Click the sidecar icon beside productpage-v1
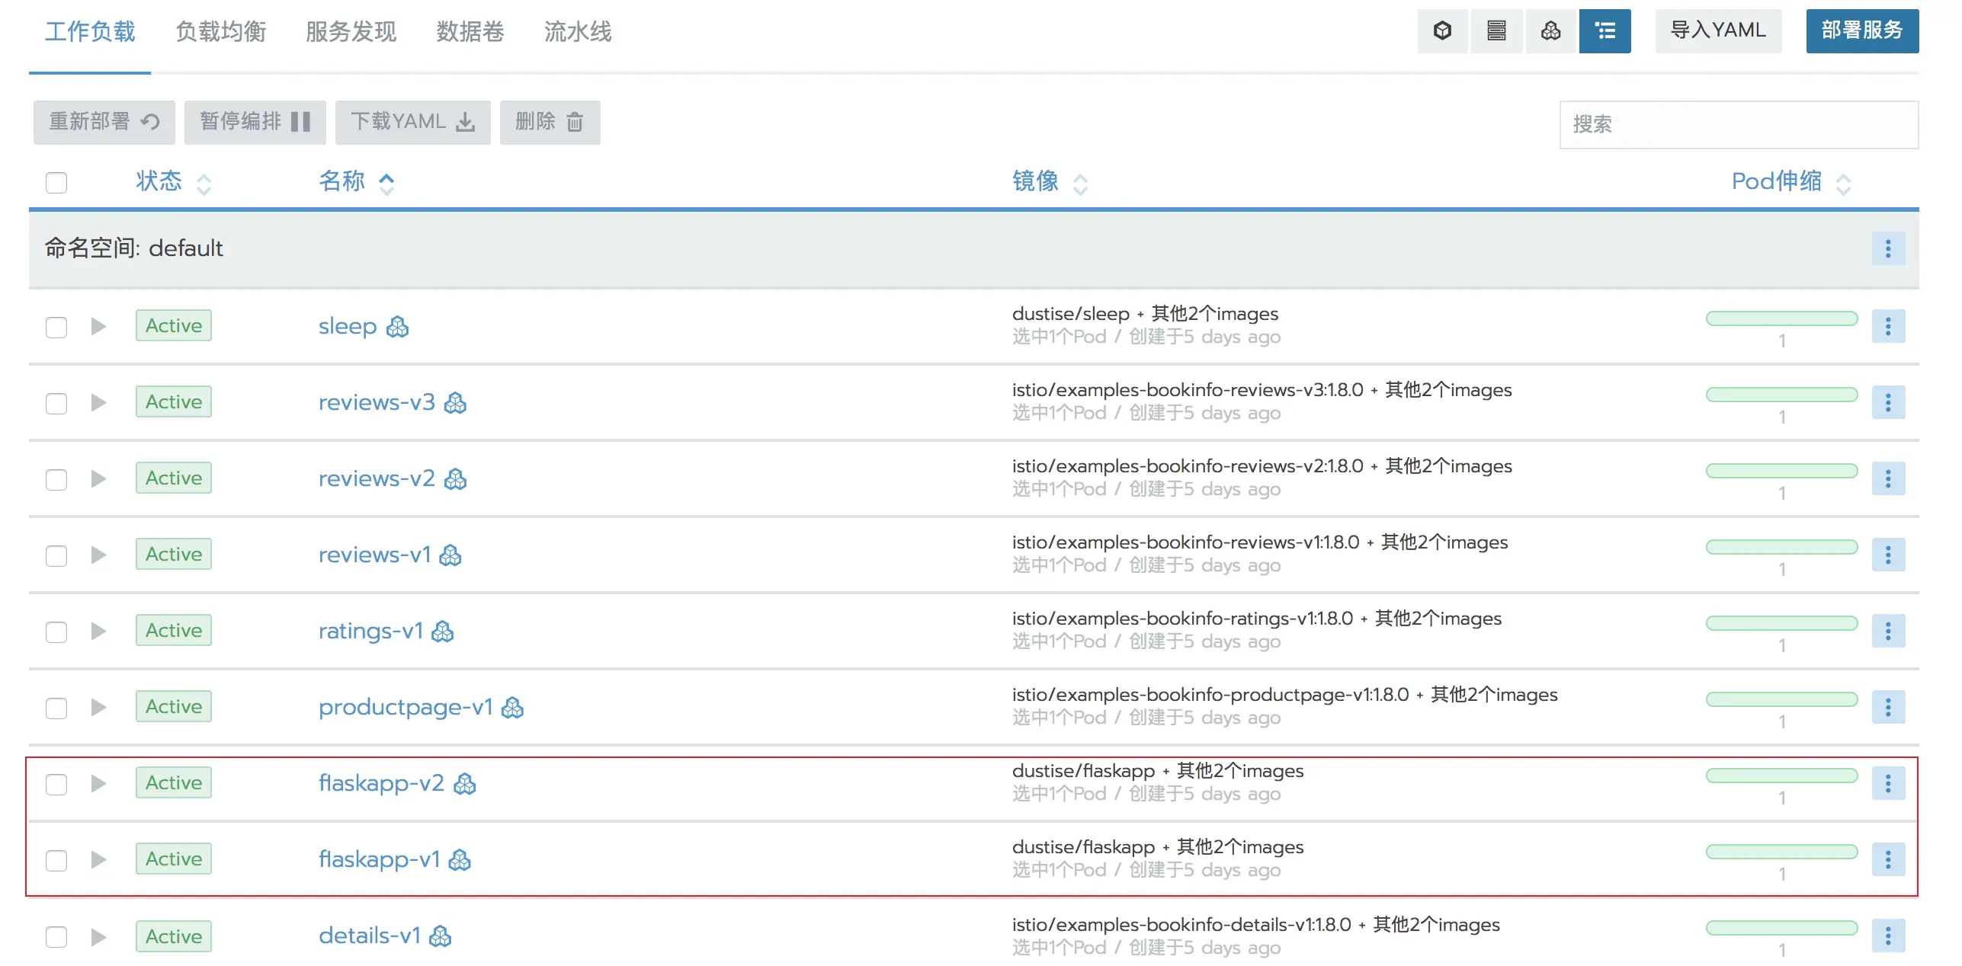1962x966 pixels. (512, 708)
